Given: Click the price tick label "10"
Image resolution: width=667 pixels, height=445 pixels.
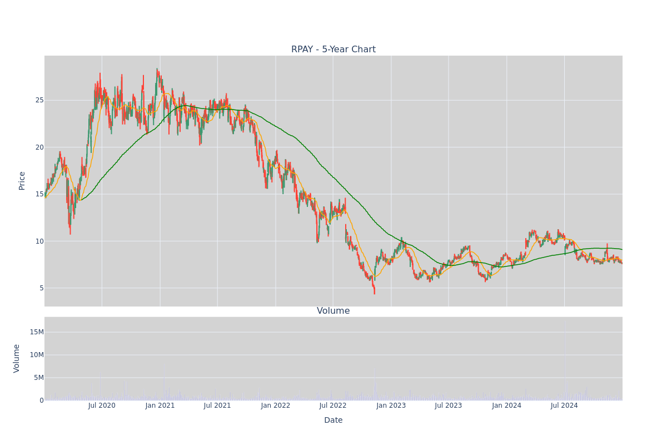Looking at the screenshot, I should [39, 241].
